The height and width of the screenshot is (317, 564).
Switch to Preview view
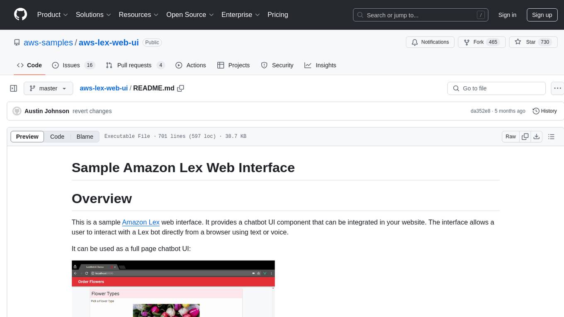click(27, 137)
